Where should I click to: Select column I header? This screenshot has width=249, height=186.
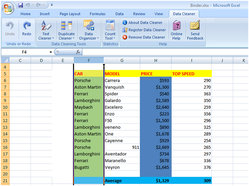192,61
